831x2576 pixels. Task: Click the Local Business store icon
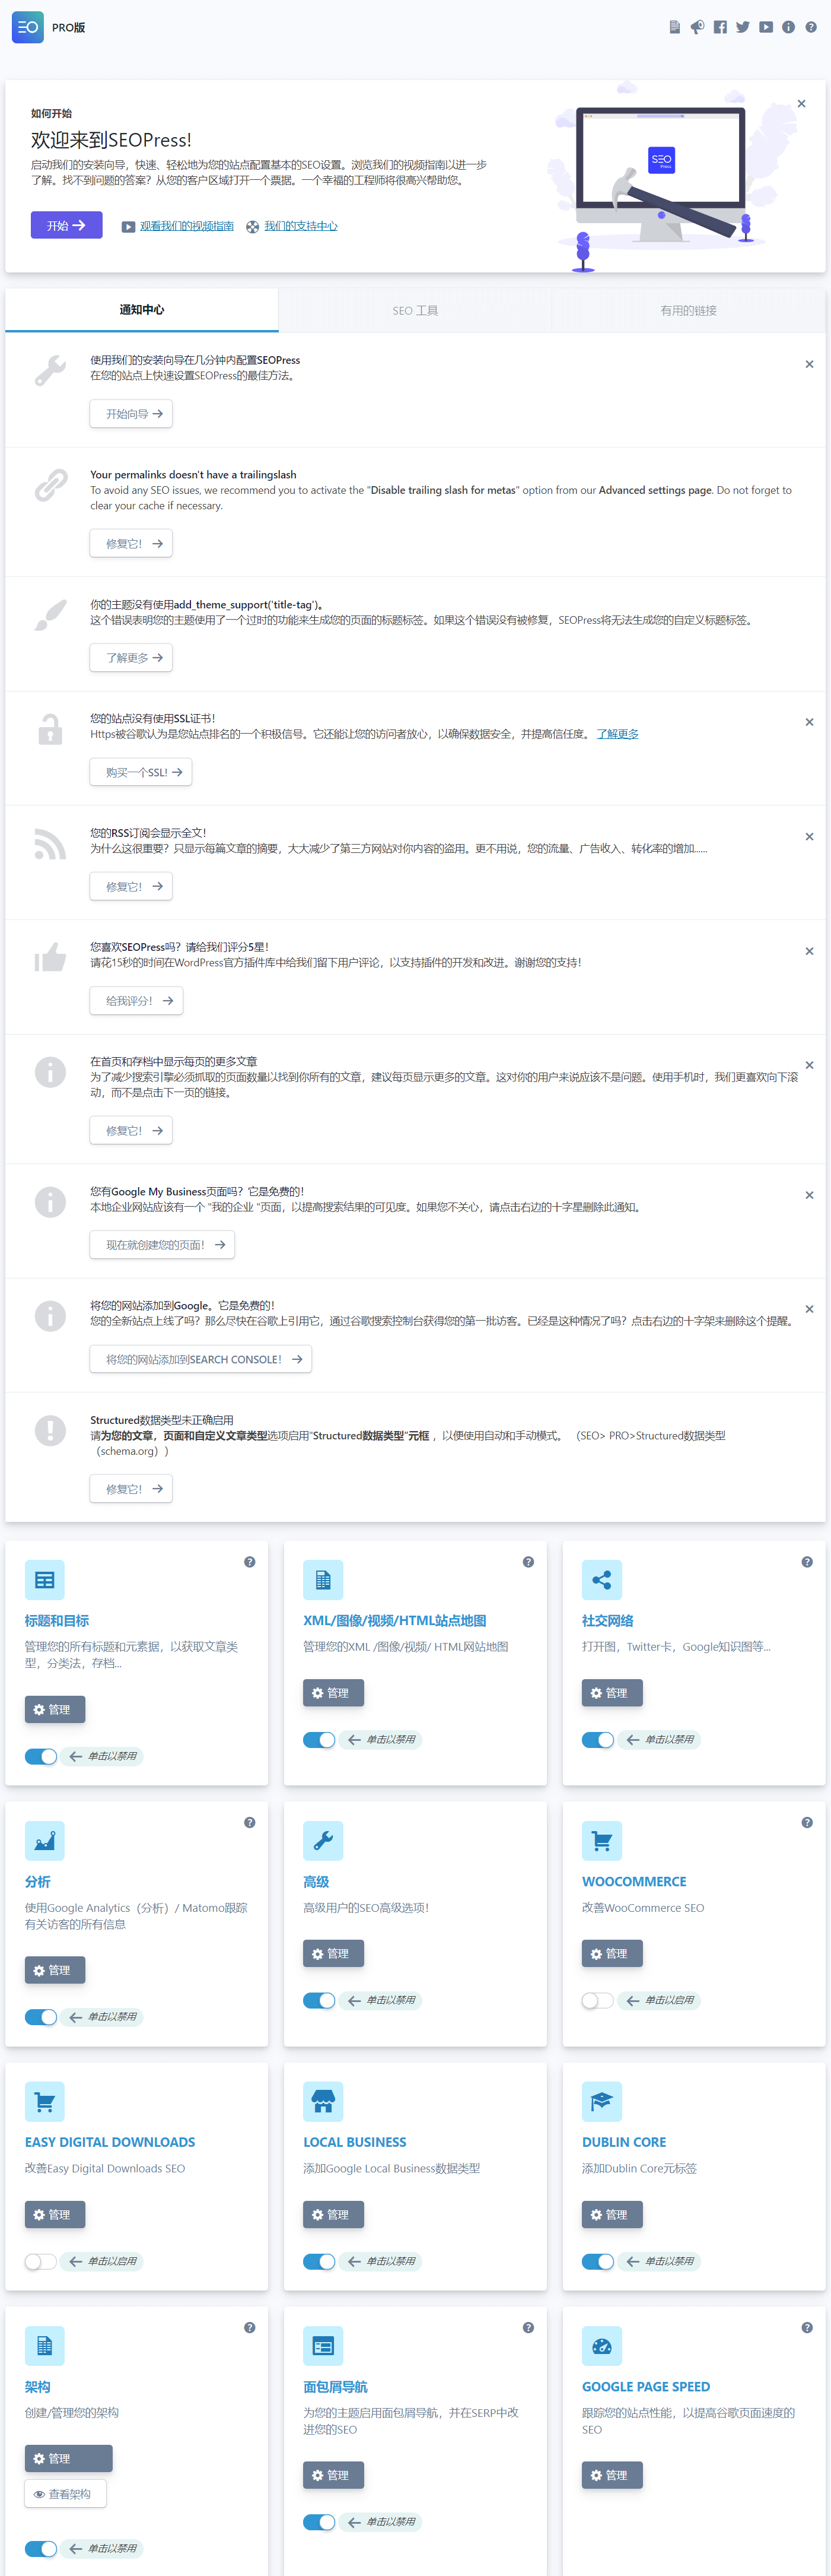(324, 2101)
